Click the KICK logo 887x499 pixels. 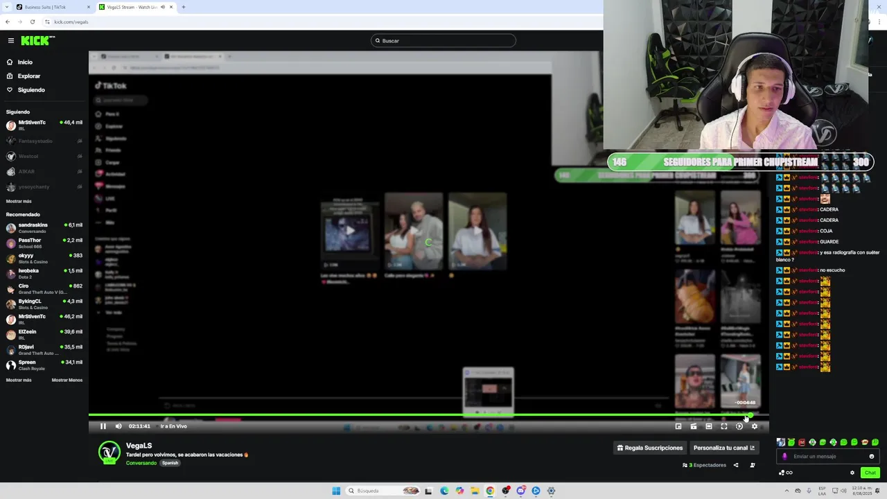[37, 40]
